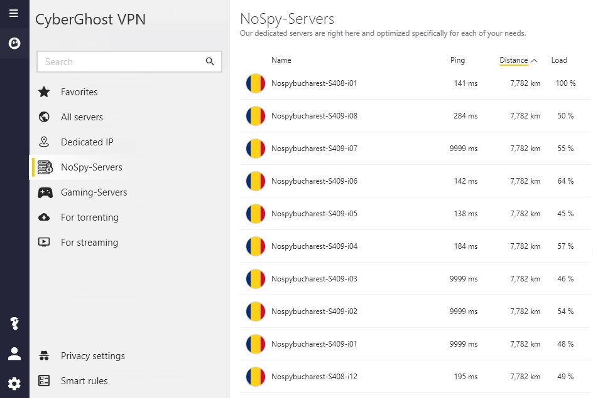Open the help question mark icon
Image resolution: width=593 pixels, height=398 pixels.
tap(14, 323)
